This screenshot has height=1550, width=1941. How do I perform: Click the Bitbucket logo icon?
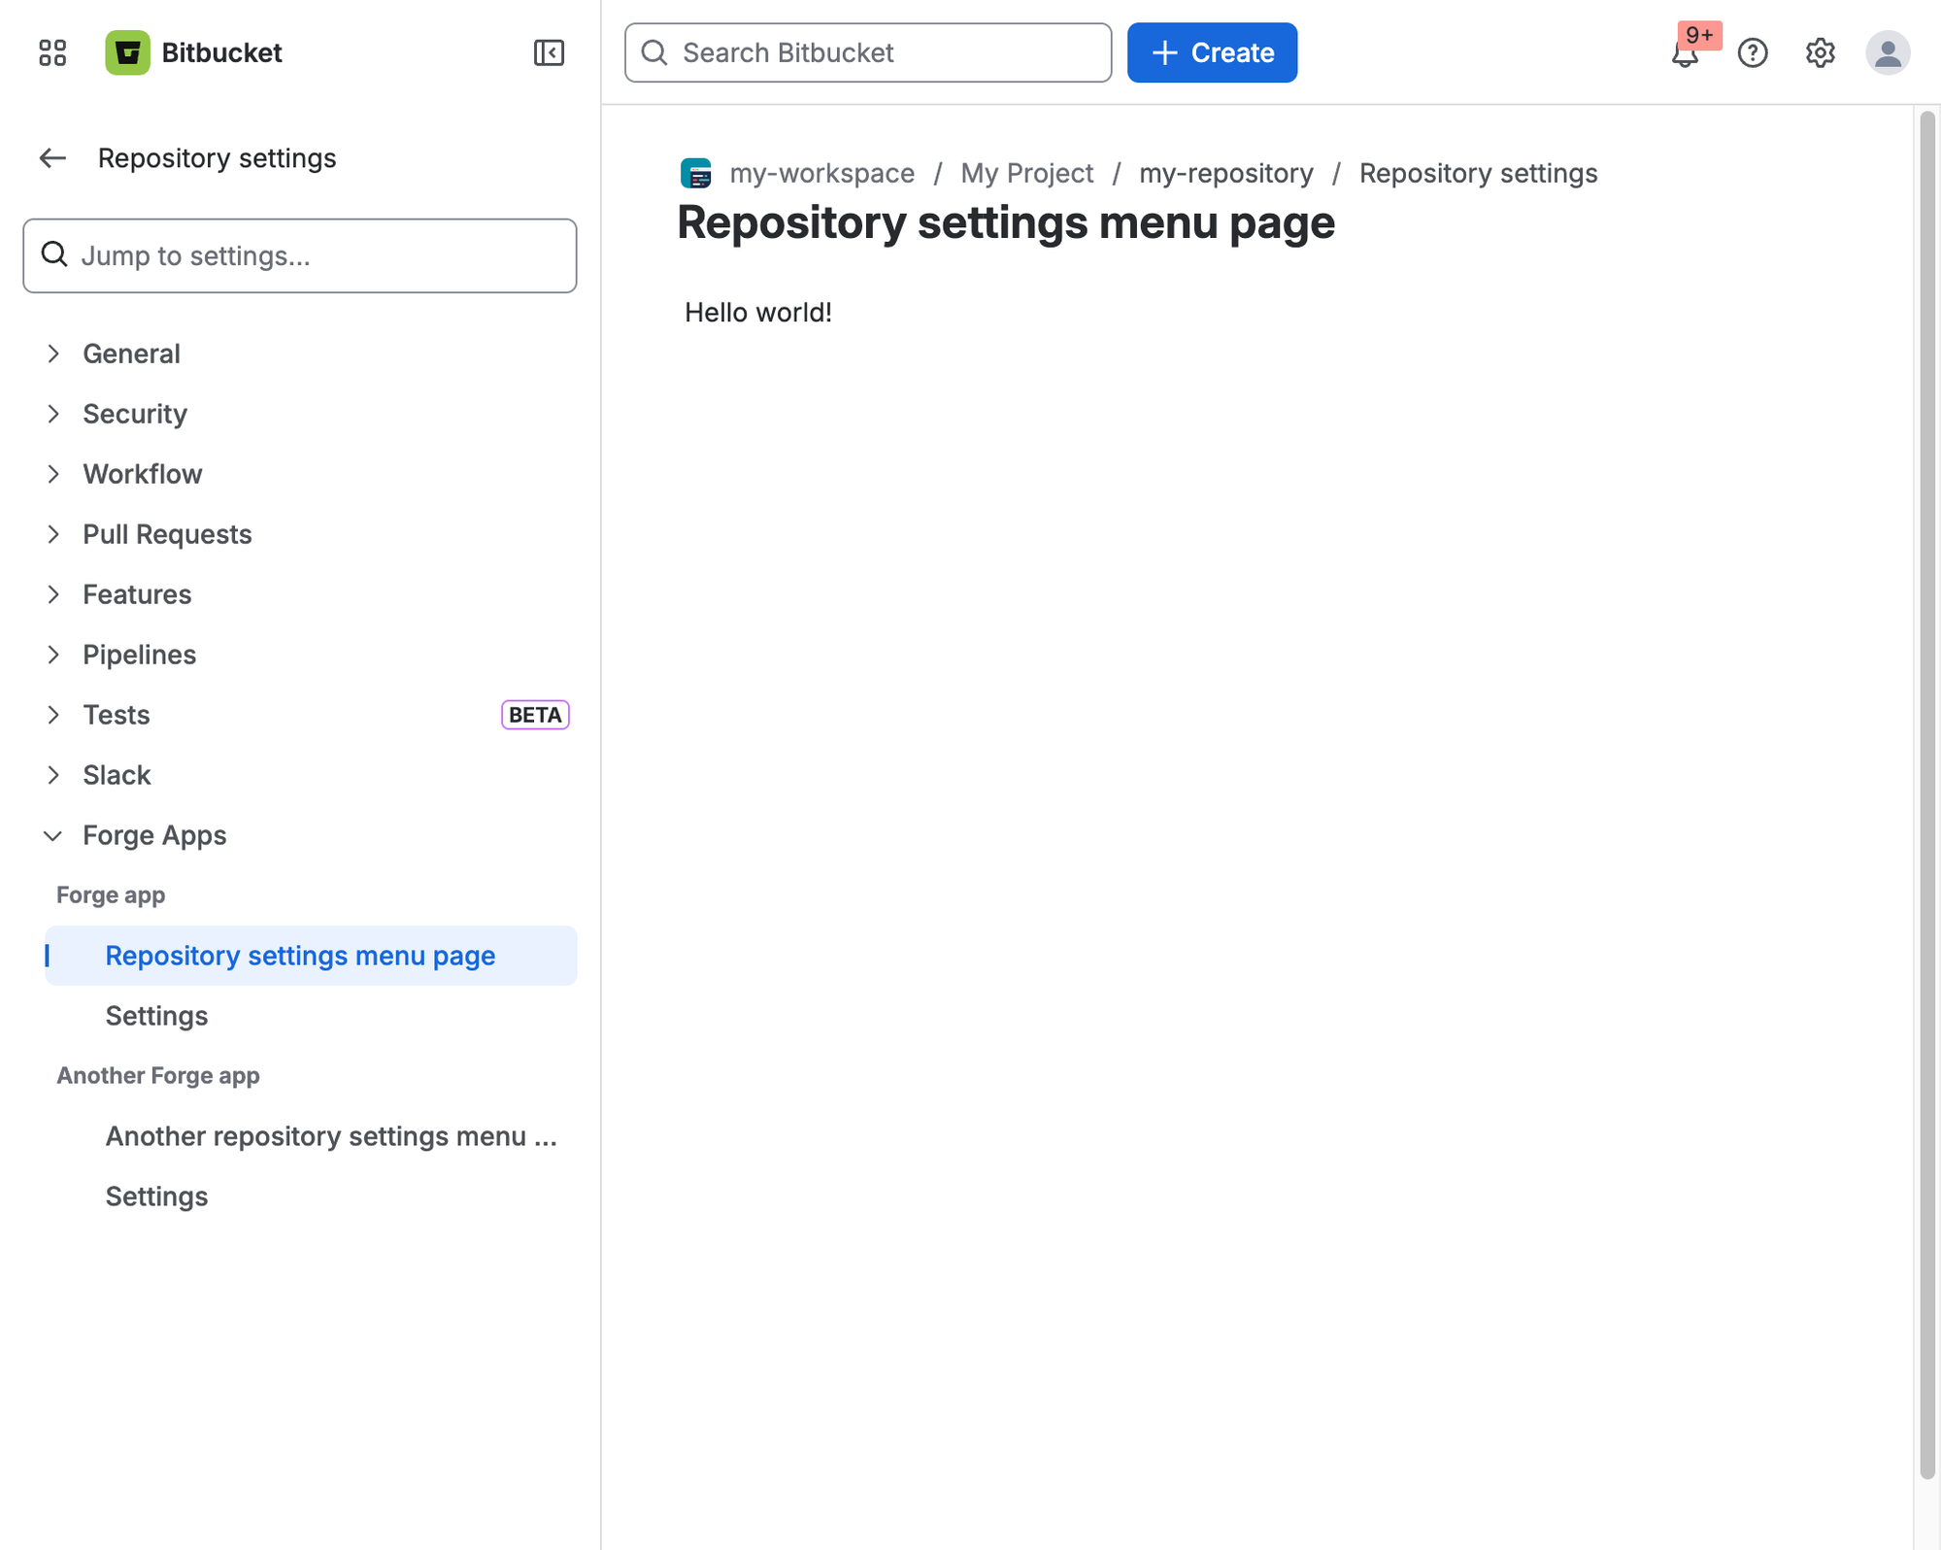pyautogui.click(x=127, y=52)
